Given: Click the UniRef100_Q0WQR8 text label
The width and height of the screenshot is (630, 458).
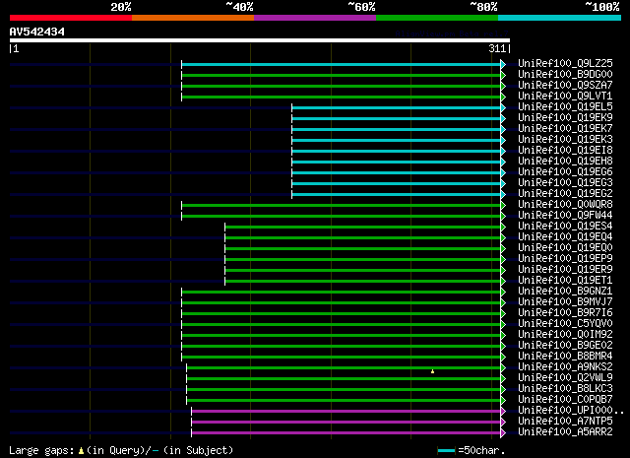Looking at the screenshot, I should pyautogui.click(x=565, y=204).
